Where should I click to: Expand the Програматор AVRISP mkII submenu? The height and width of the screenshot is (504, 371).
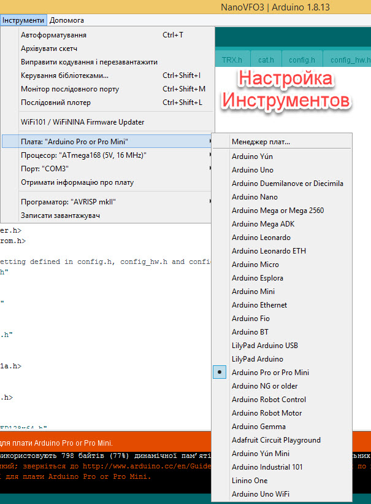210,202
